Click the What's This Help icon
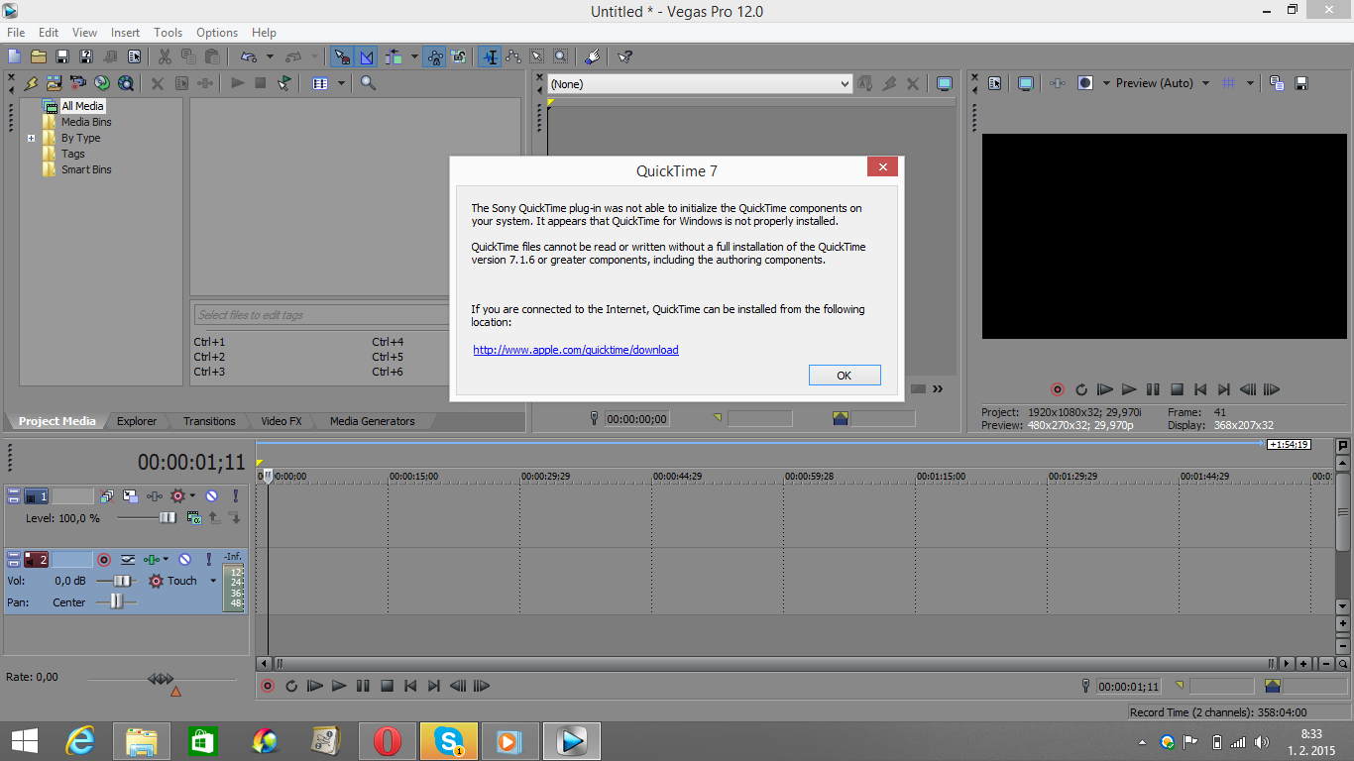1354x761 pixels. point(624,56)
